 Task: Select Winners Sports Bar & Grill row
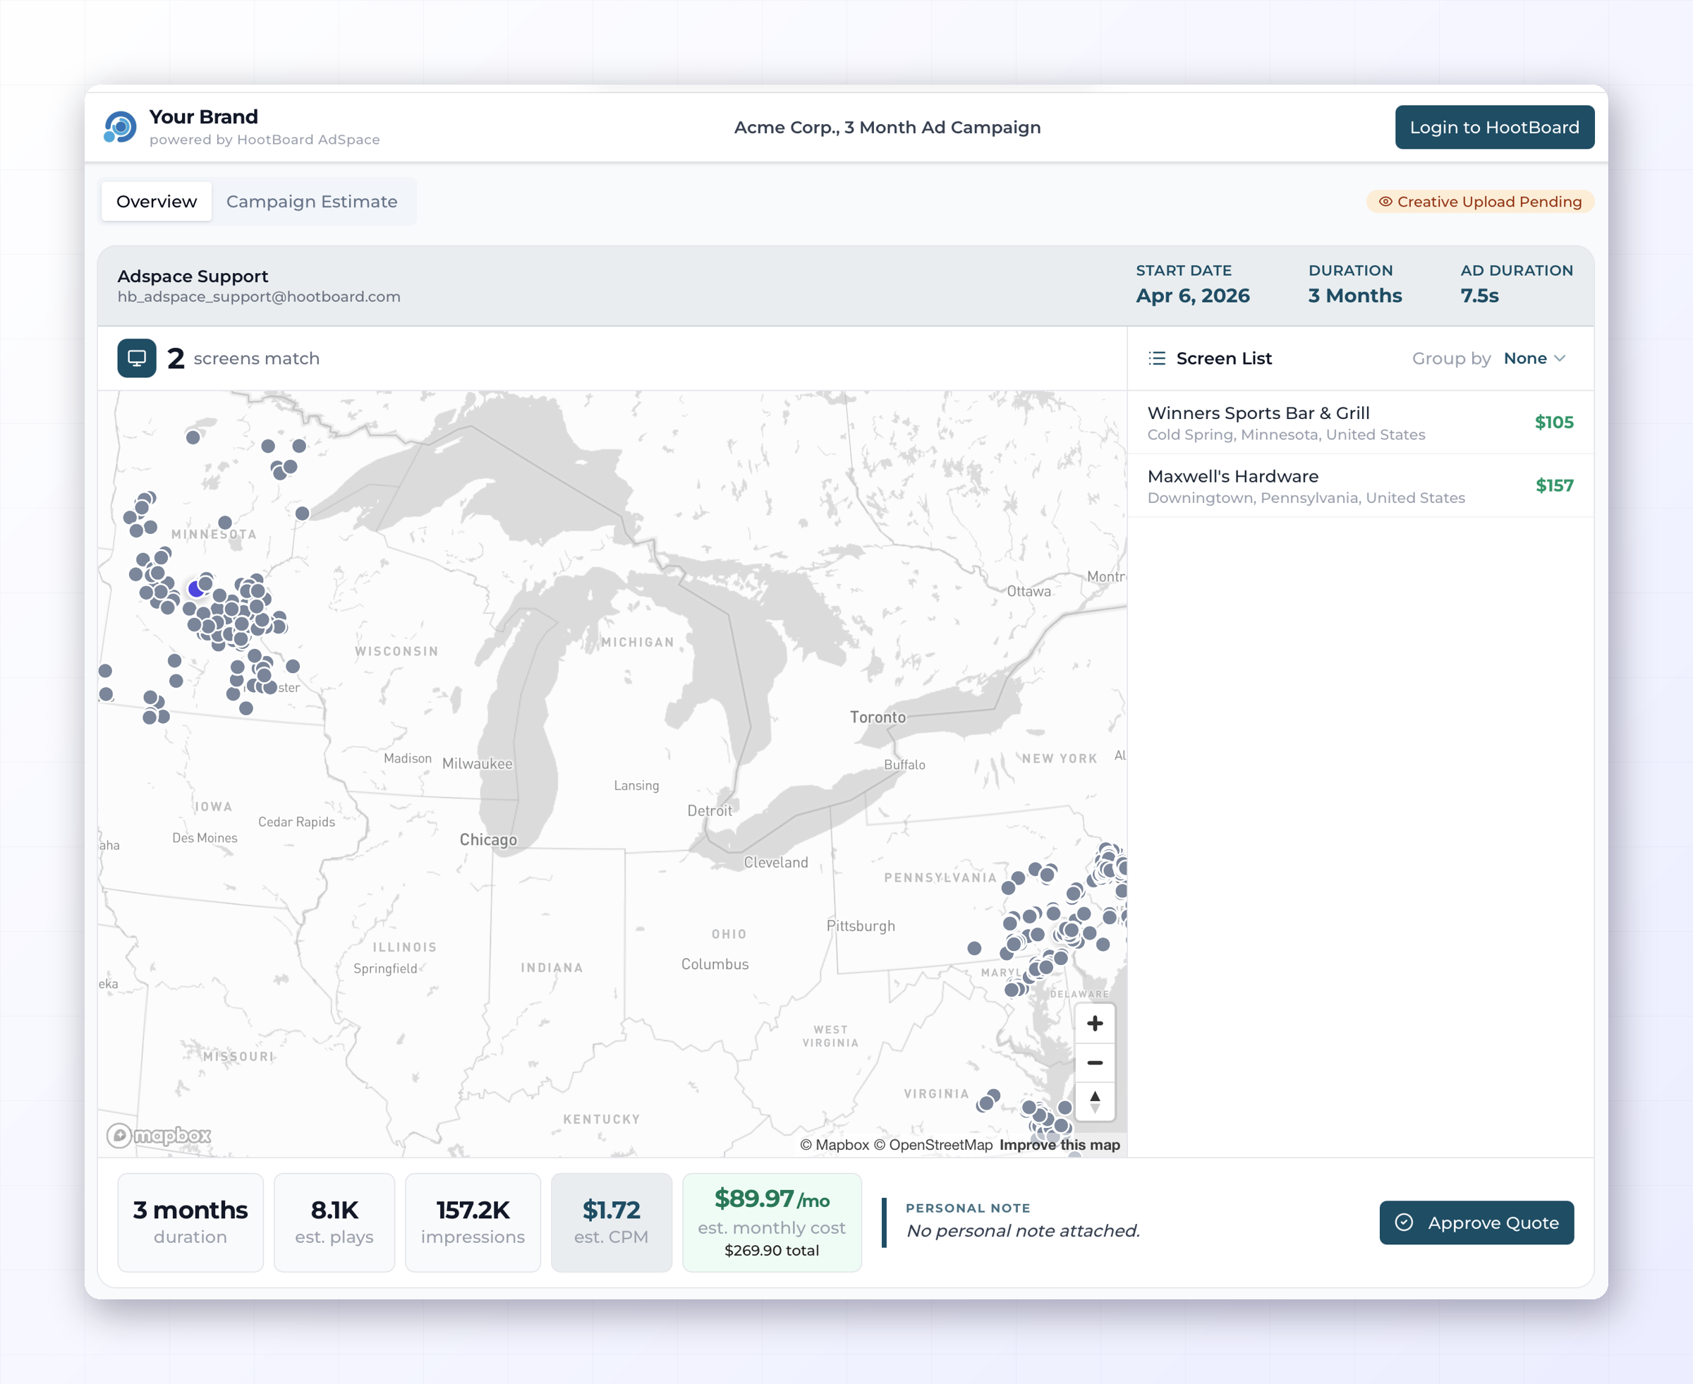(x=1360, y=423)
